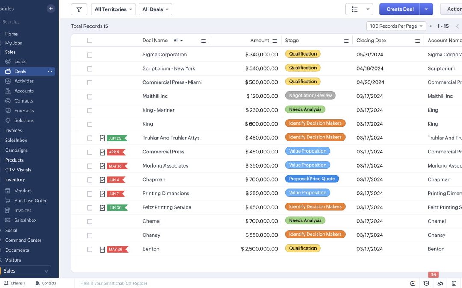This screenshot has height=288, width=462.
Task: Click Proposal/Price Quote stage badge for Chapman
Action: [x=312, y=179]
